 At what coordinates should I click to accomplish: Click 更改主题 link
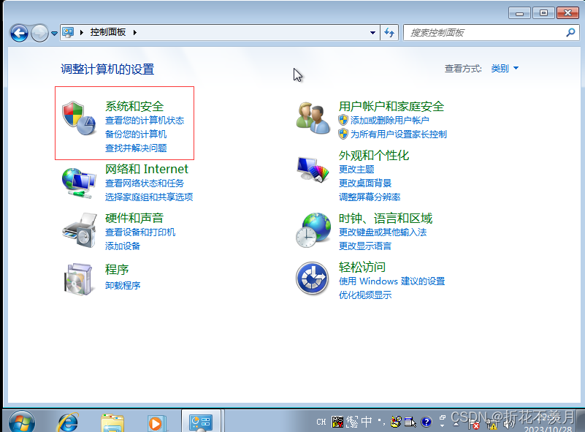[356, 169]
